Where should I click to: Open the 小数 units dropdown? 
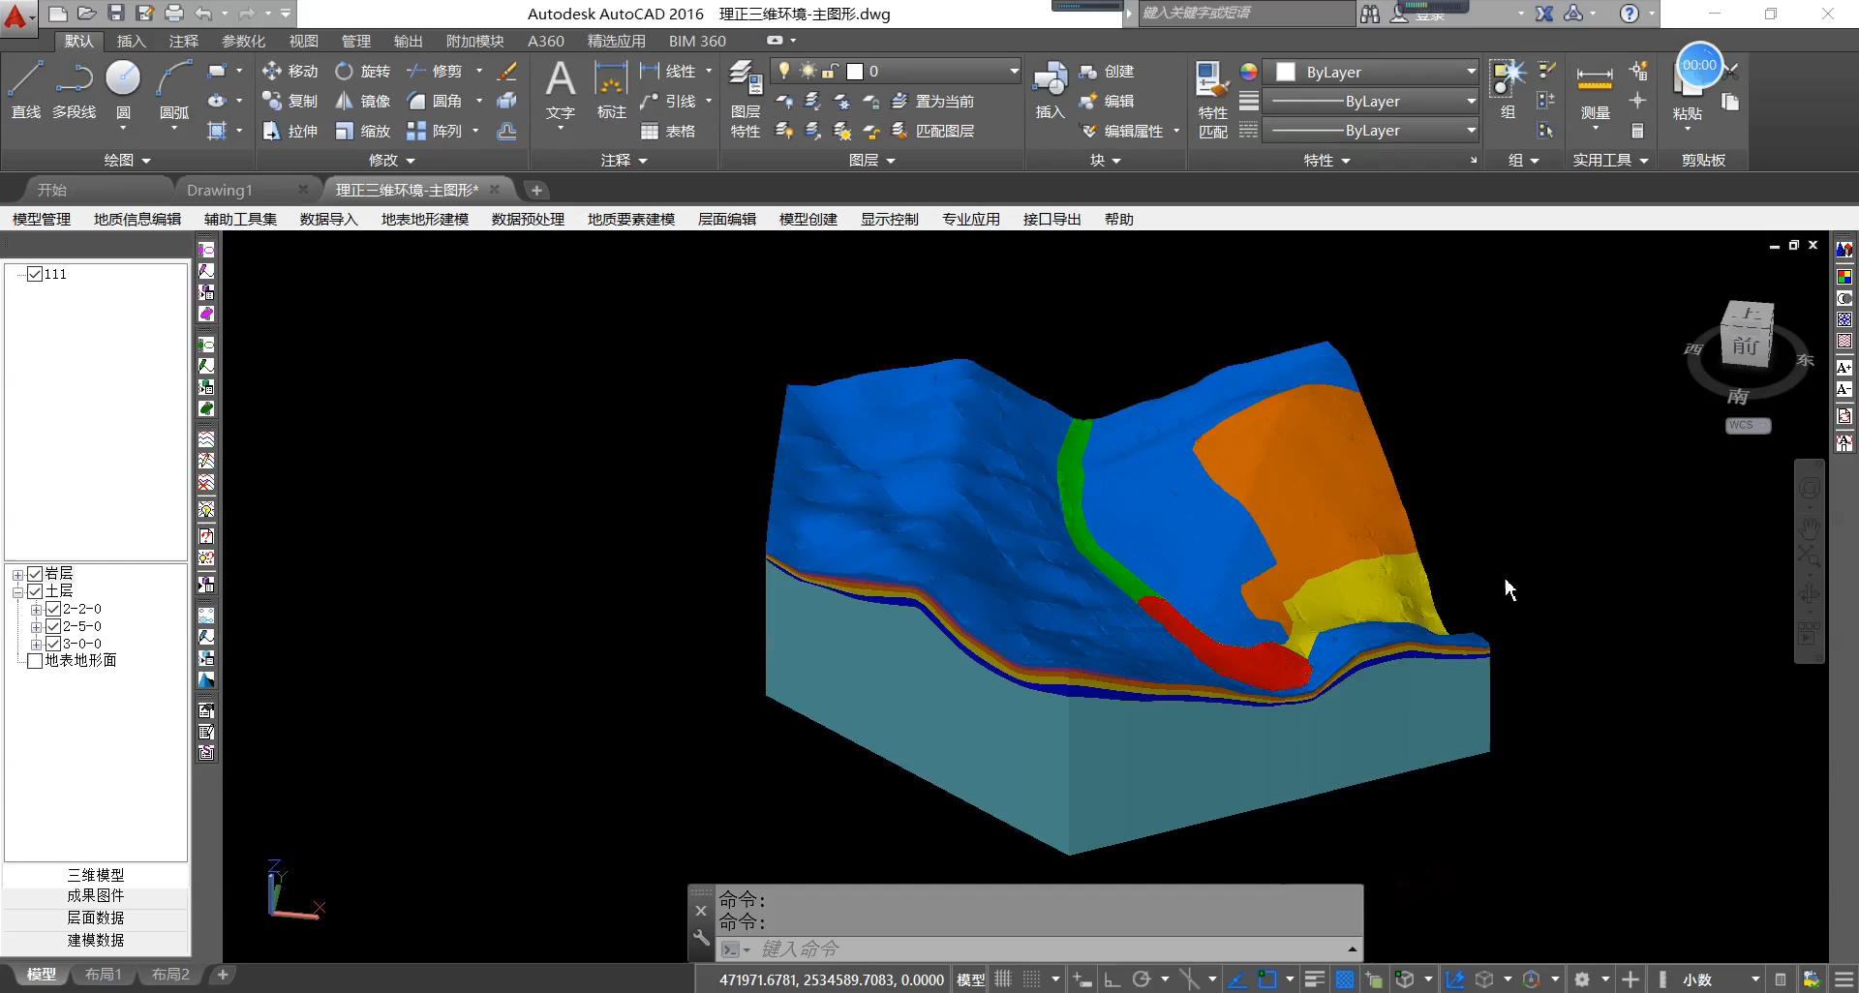coord(1721,979)
